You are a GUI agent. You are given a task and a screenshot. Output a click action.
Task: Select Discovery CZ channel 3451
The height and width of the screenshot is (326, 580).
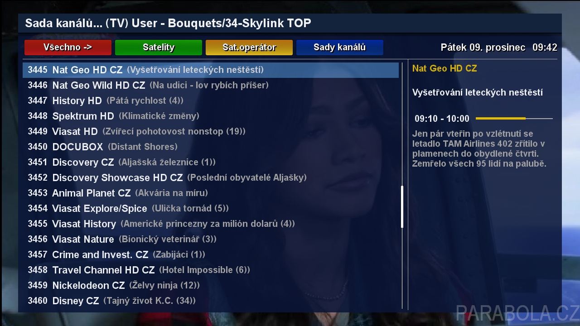pyautogui.click(x=211, y=162)
